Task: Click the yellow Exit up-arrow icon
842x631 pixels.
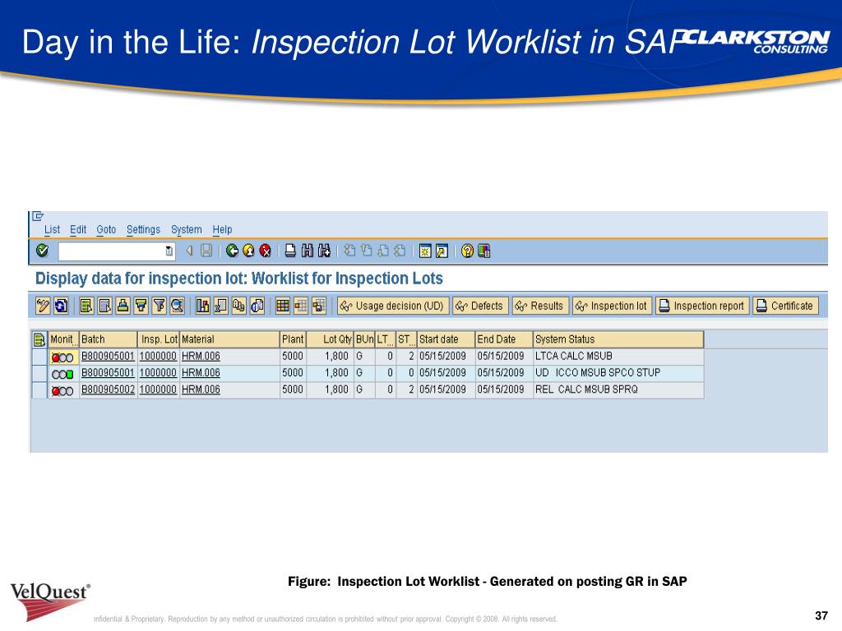Action: coord(248,251)
